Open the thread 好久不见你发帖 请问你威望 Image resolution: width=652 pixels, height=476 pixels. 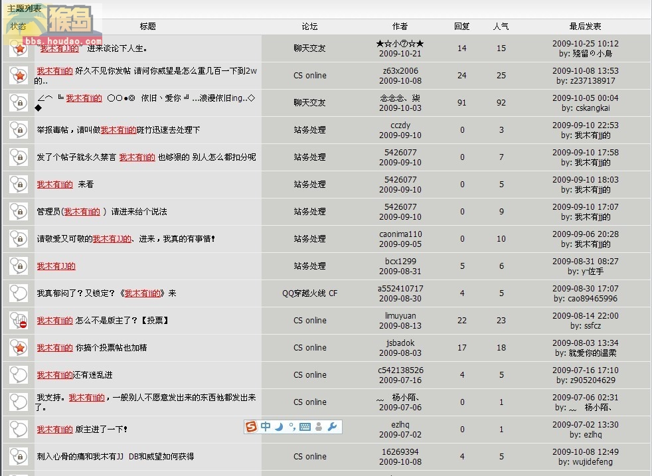[146, 76]
